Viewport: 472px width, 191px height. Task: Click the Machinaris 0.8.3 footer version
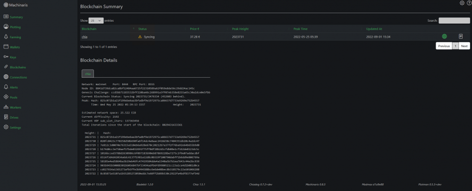pyautogui.click(x=315, y=184)
